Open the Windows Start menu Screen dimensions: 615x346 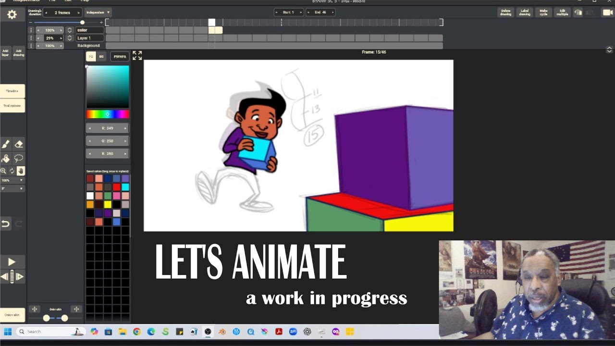(8, 332)
